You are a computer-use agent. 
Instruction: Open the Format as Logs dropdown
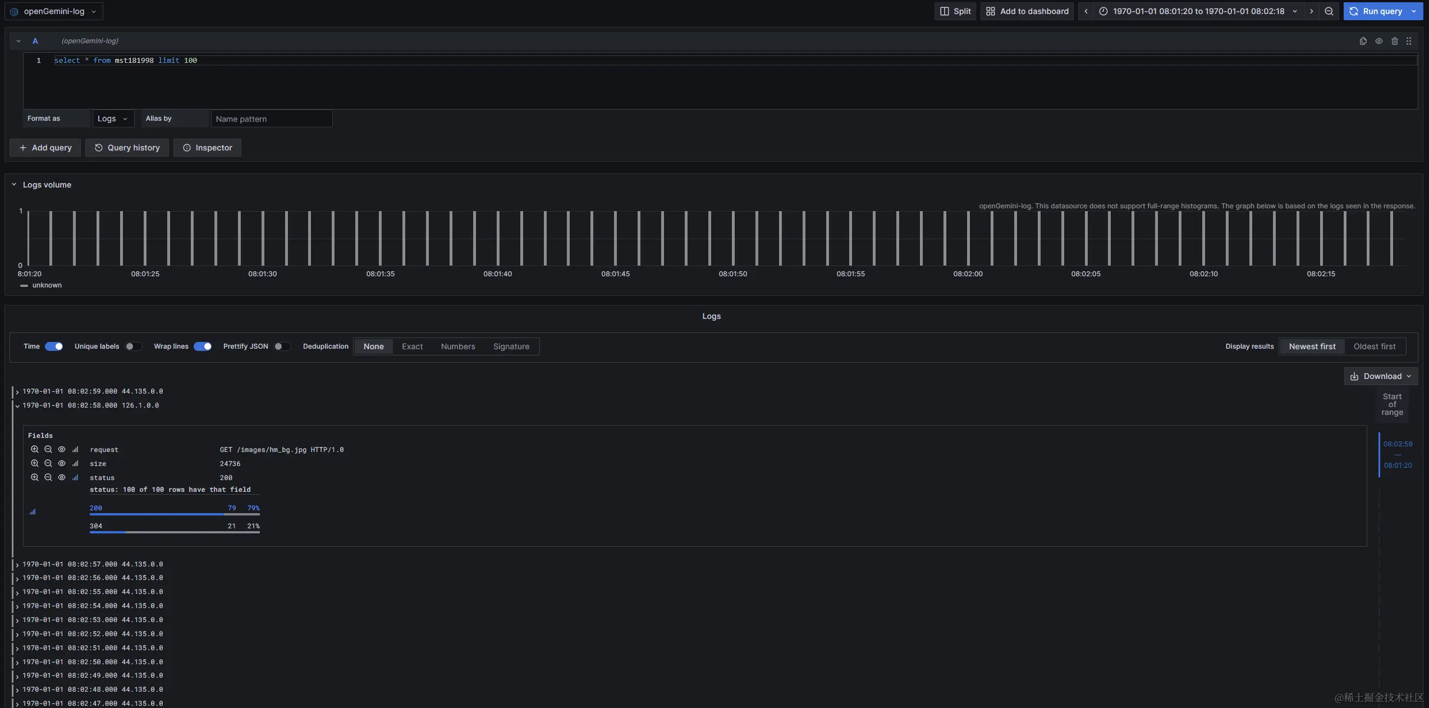[x=113, y=118]
